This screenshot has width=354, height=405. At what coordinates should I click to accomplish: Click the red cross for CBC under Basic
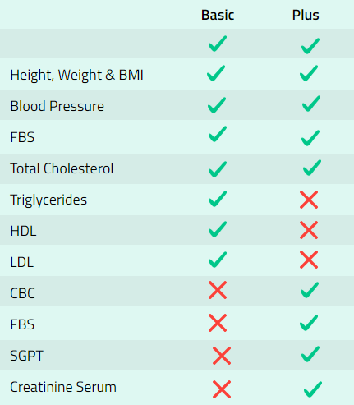click(218, 290)
